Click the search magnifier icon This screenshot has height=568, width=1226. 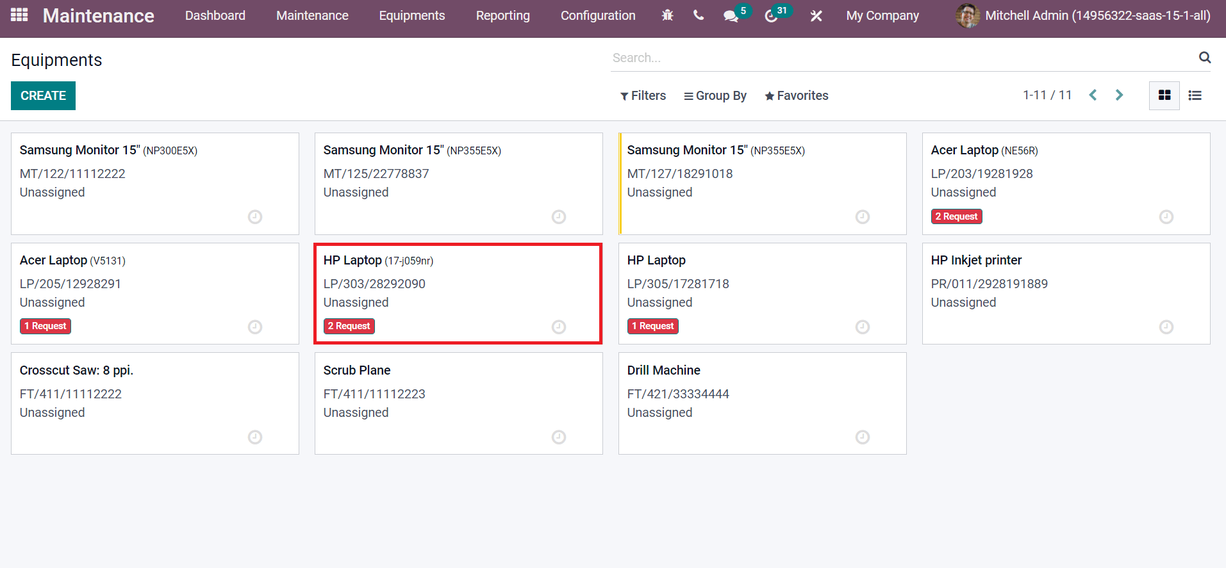pos(1205,58)
